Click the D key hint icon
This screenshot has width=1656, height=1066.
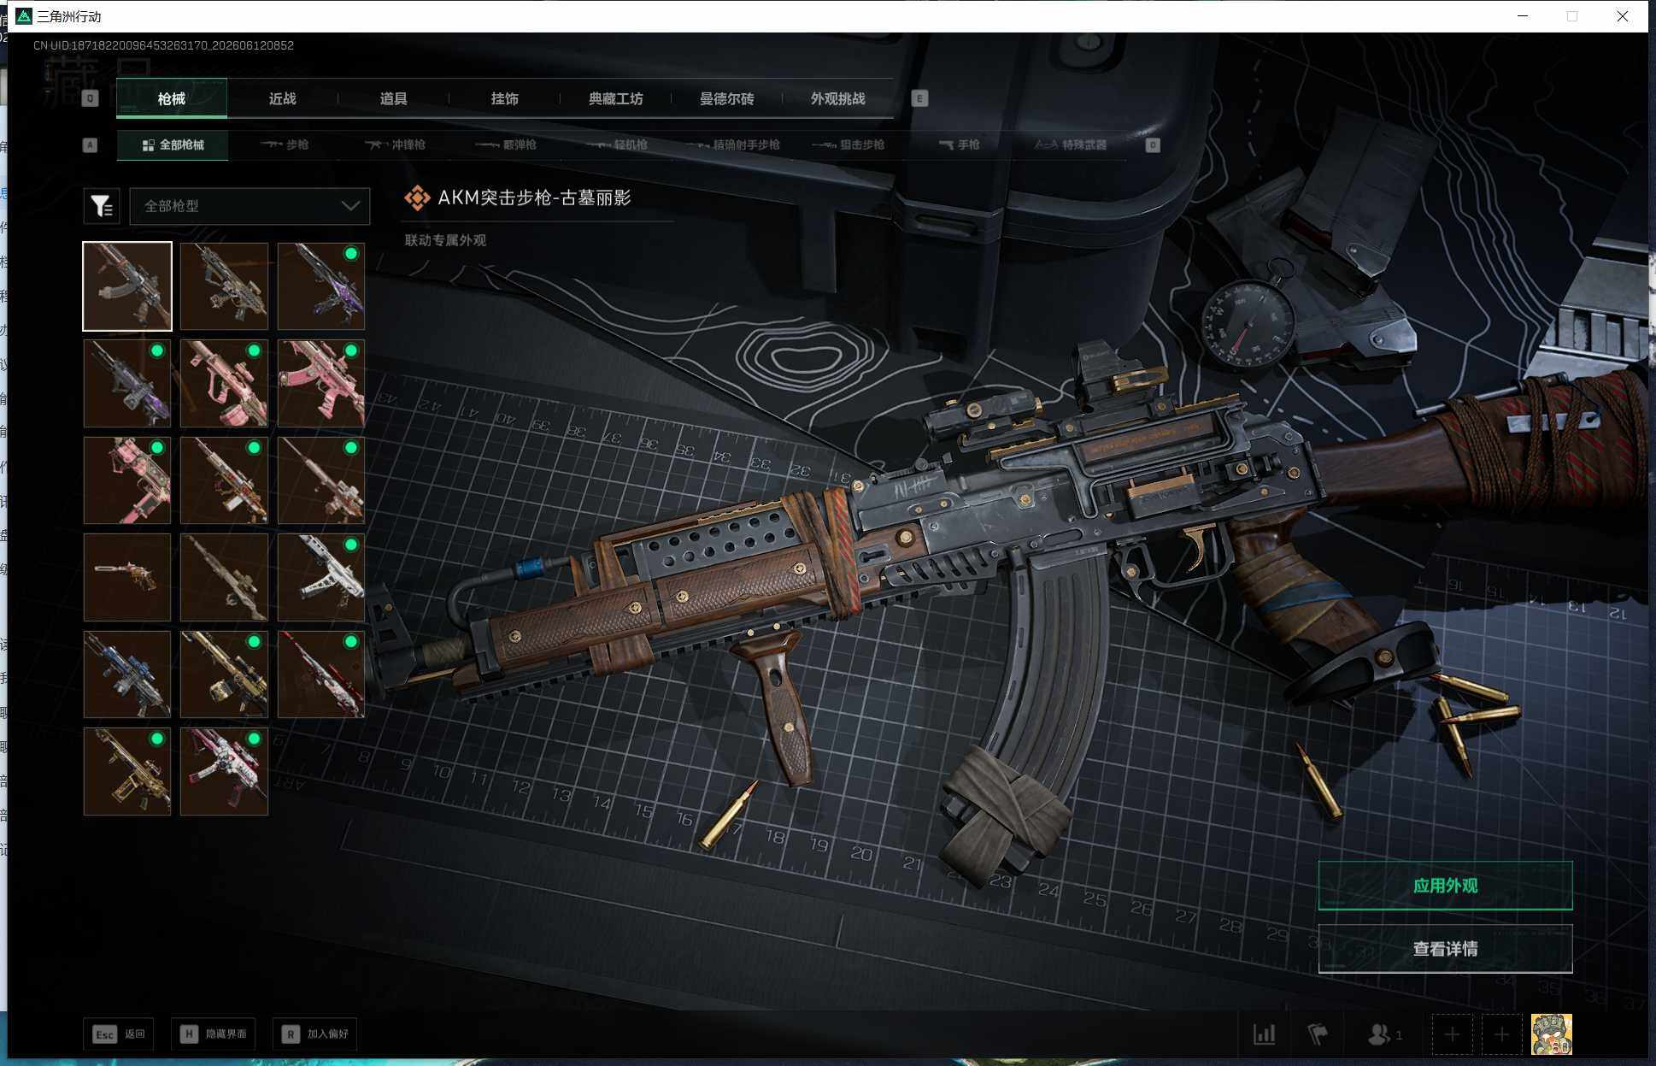1153,145
